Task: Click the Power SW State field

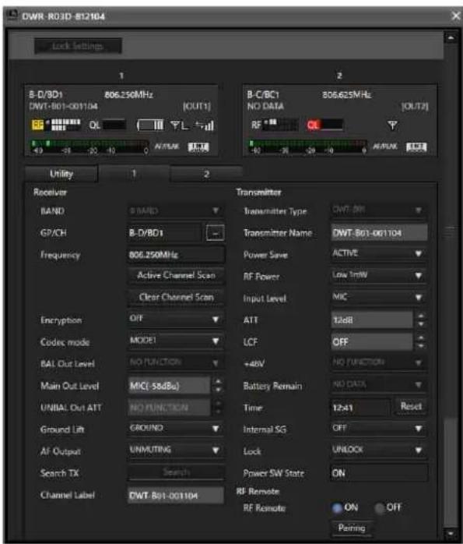Action: coord(379,473)
